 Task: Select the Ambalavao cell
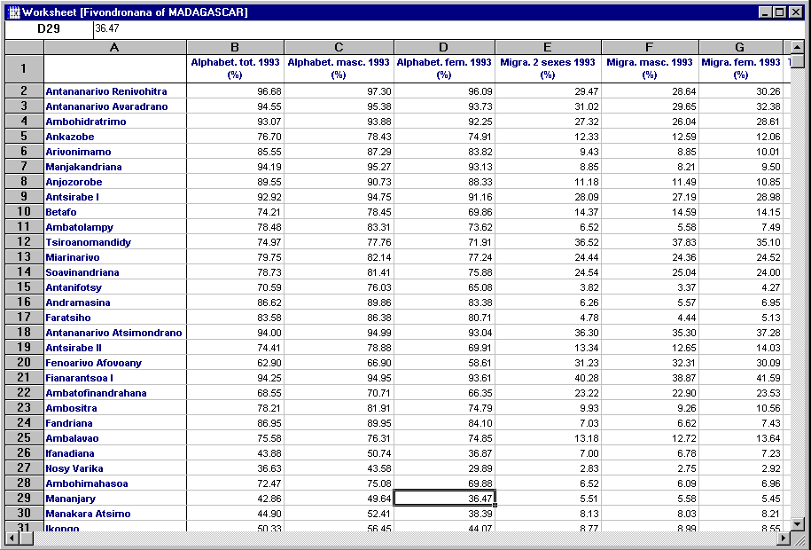point(115,437)
